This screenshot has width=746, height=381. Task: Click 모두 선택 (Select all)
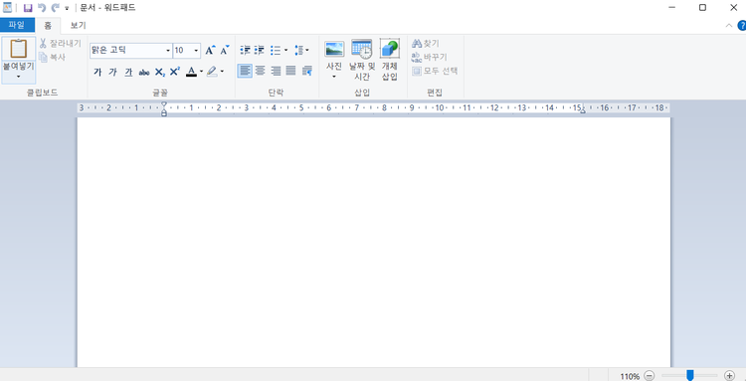pyautogui.click(x=435, y=71)
